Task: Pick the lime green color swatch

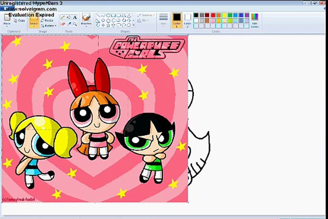Action: click(x=230, y=20)
